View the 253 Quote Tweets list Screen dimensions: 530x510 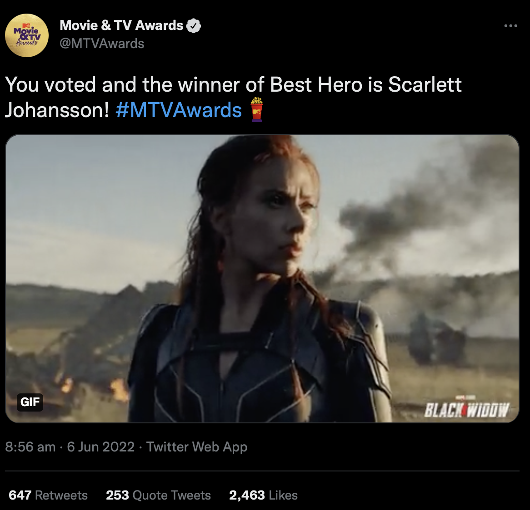pos(158,495)
